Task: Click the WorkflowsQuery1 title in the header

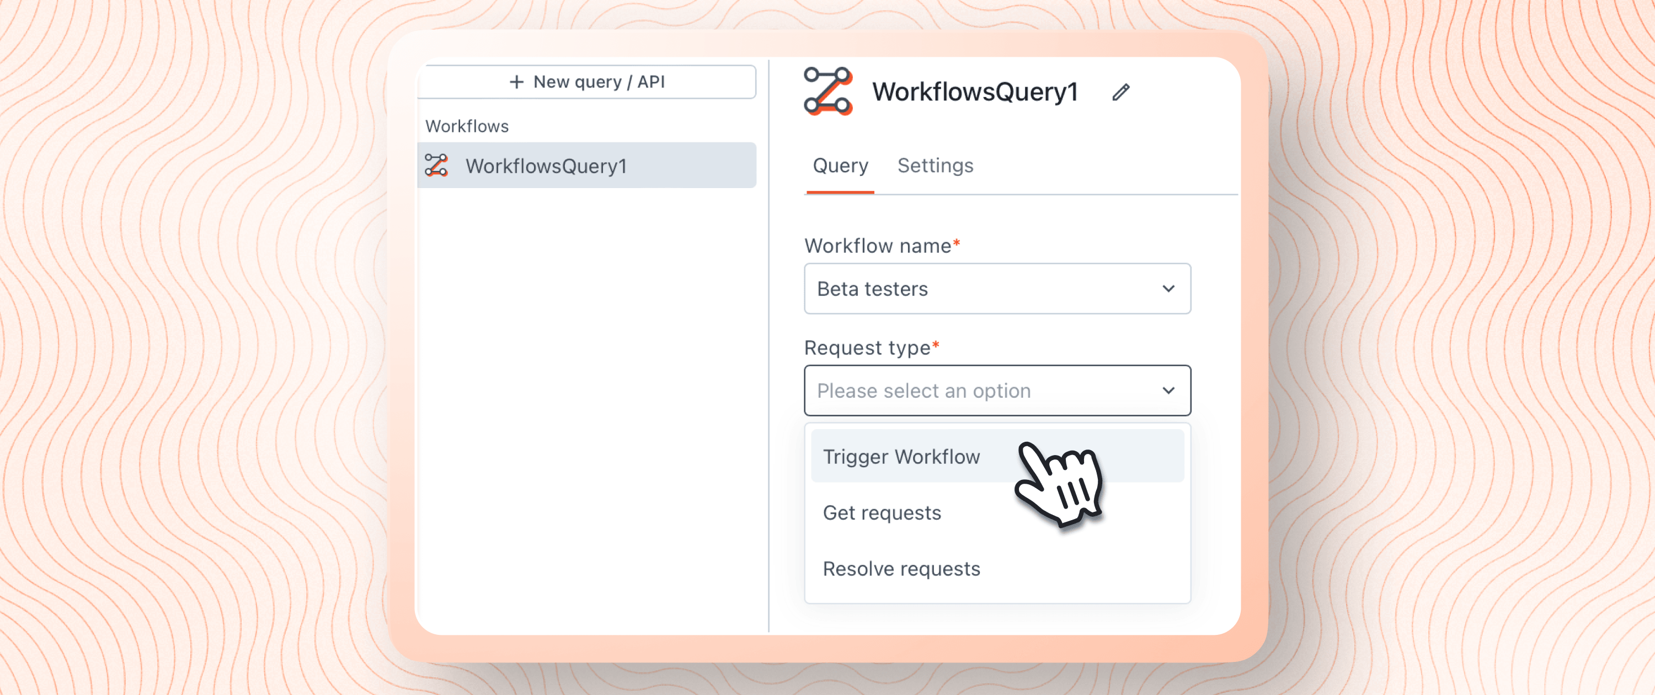Action: coord(975,92)
